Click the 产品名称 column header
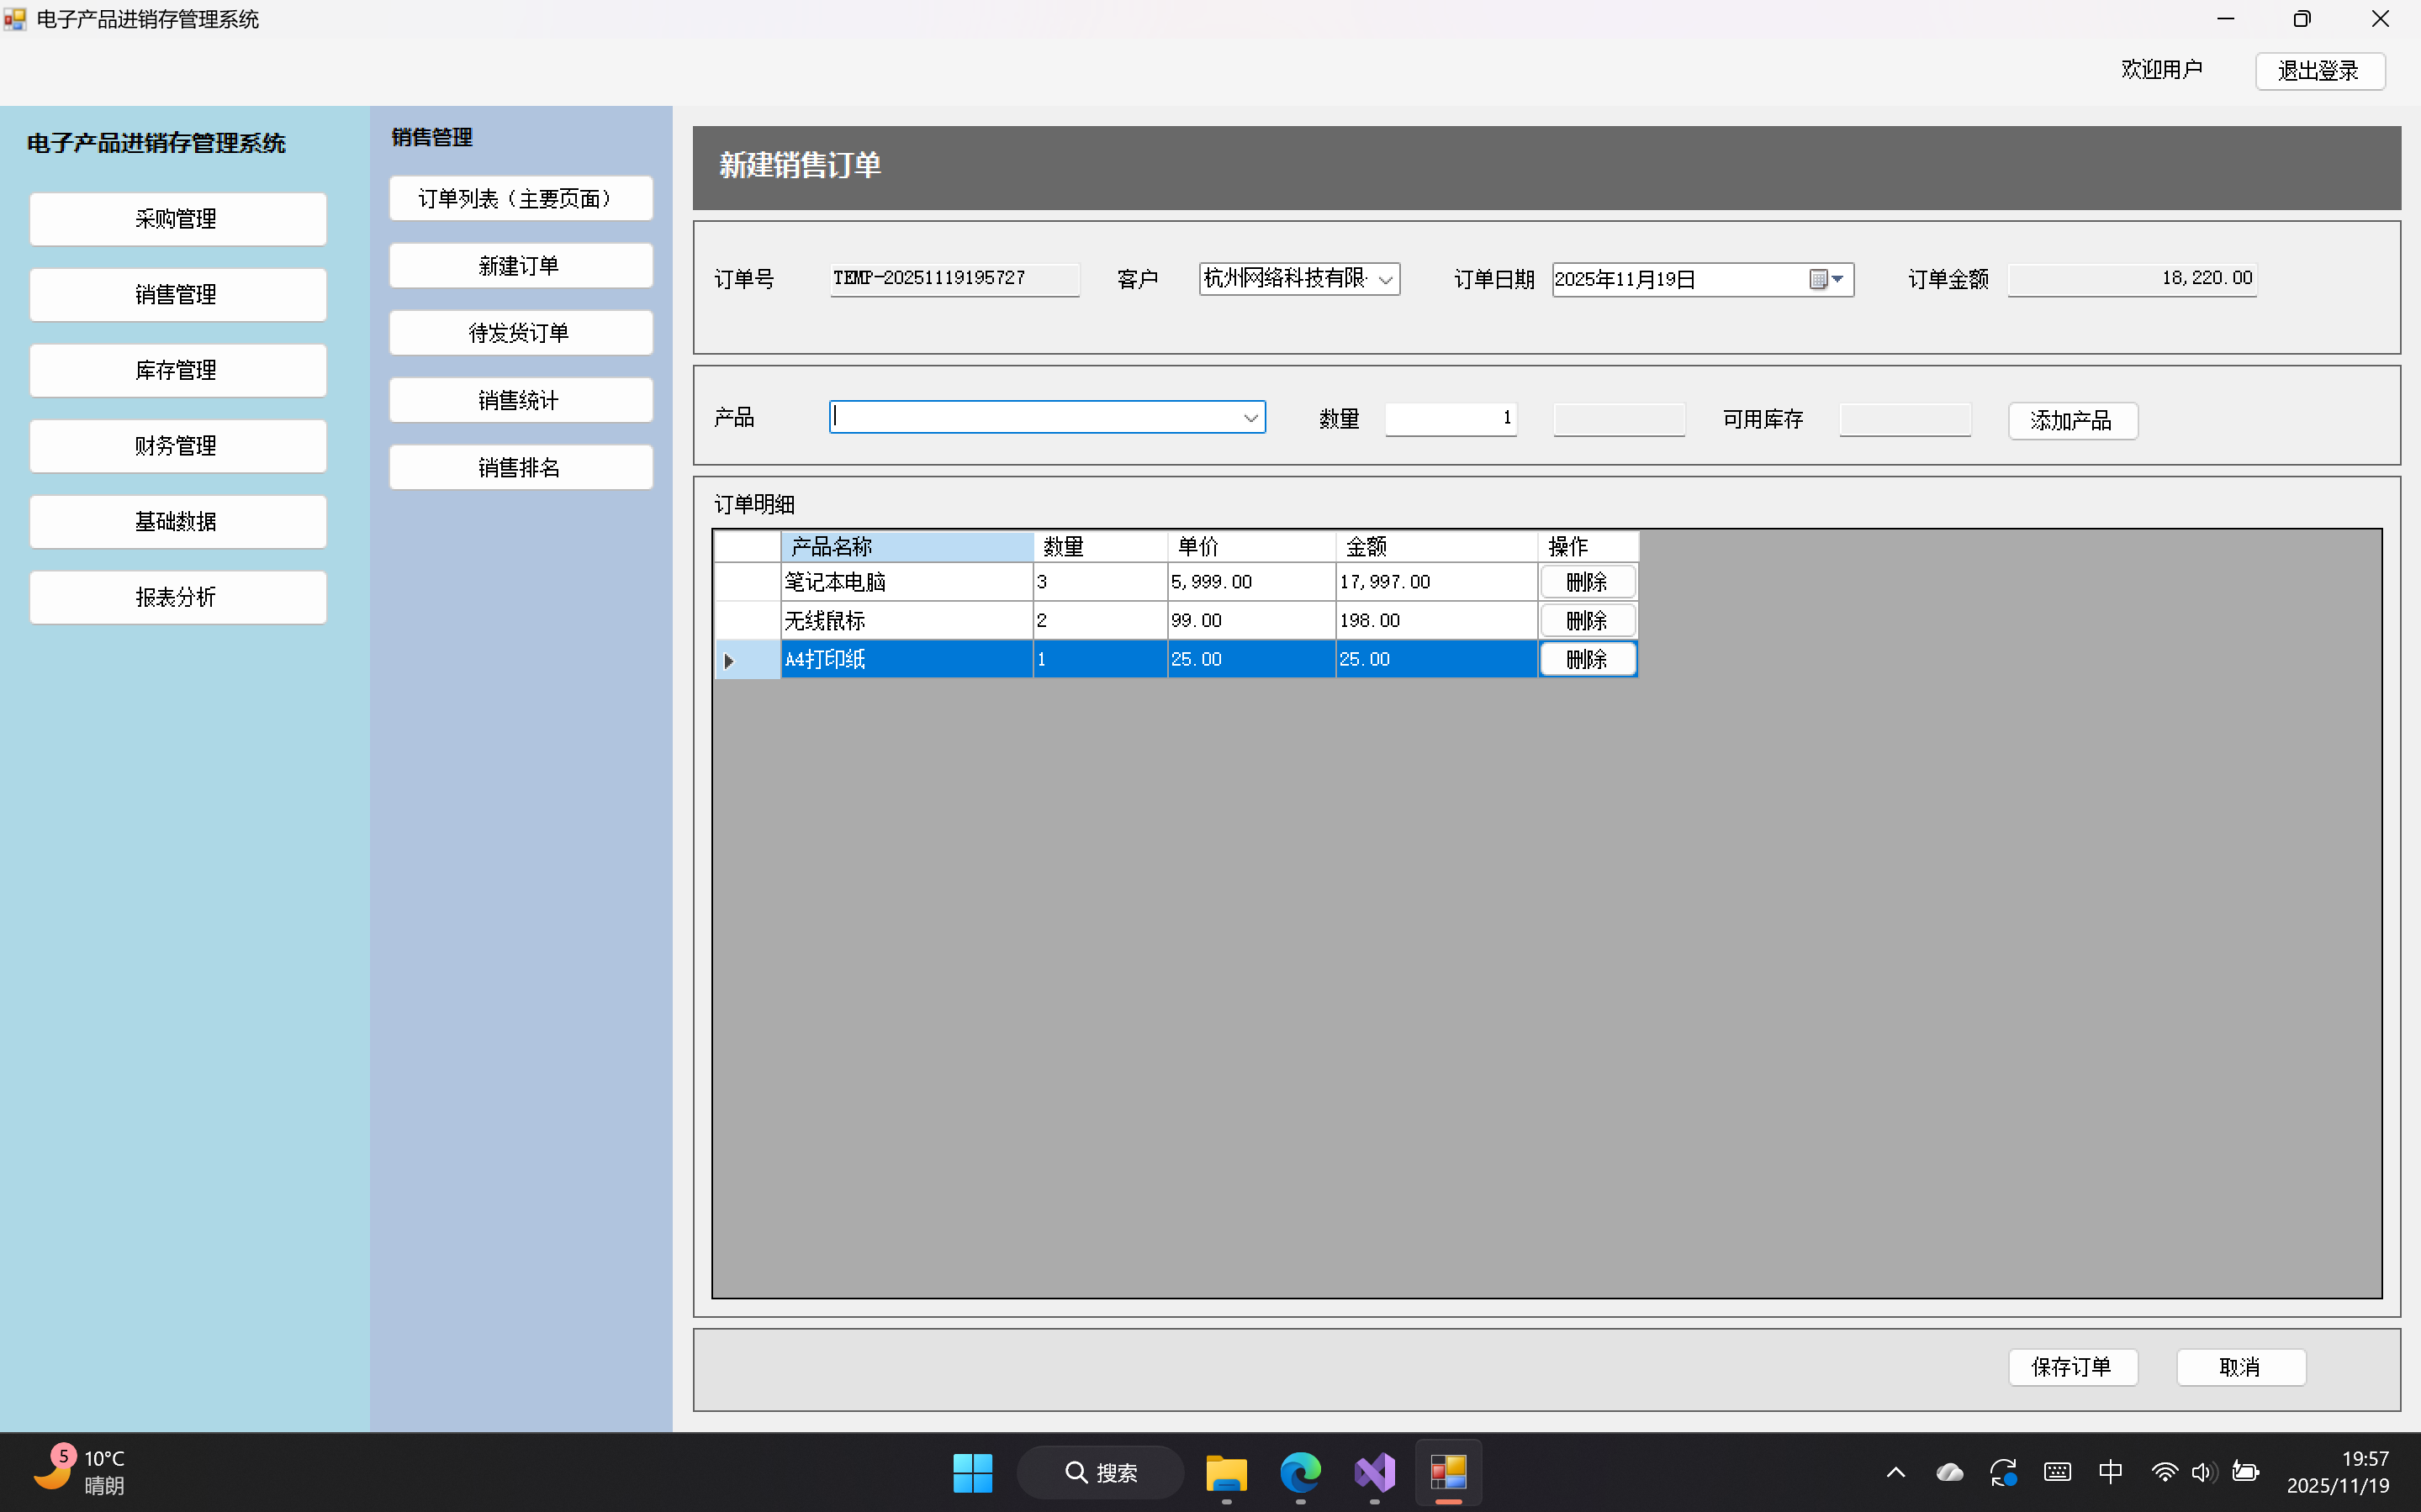Viewport: 2421px width, 1512px height. pos(906,546)
